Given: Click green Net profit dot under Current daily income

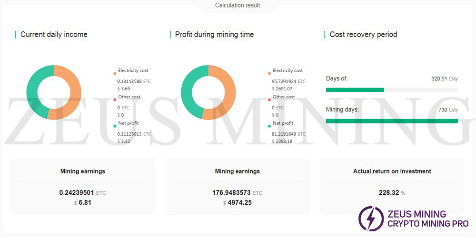Looking at the screenshot, I should (115, 126).
